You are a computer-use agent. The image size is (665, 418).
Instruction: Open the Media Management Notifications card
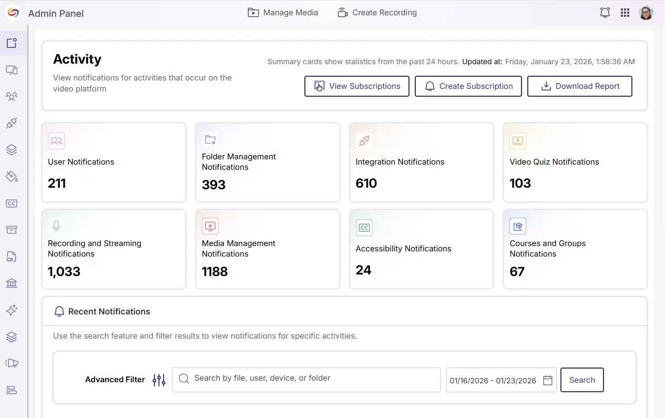(268, 249)
